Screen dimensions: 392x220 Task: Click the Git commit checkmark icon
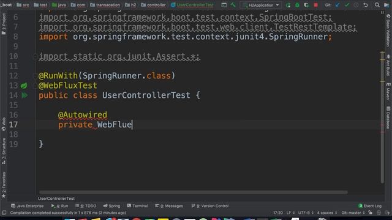click(x=347, y=5)
